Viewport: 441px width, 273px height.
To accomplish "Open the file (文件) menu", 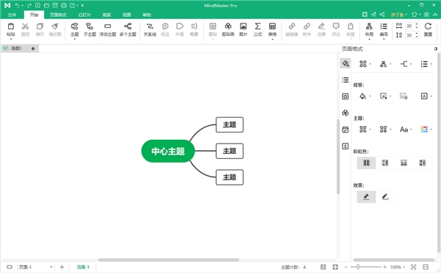I will (x=12, y=15).
